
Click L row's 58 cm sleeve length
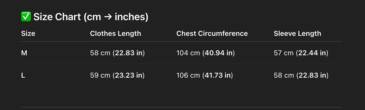tap(284, 75)
